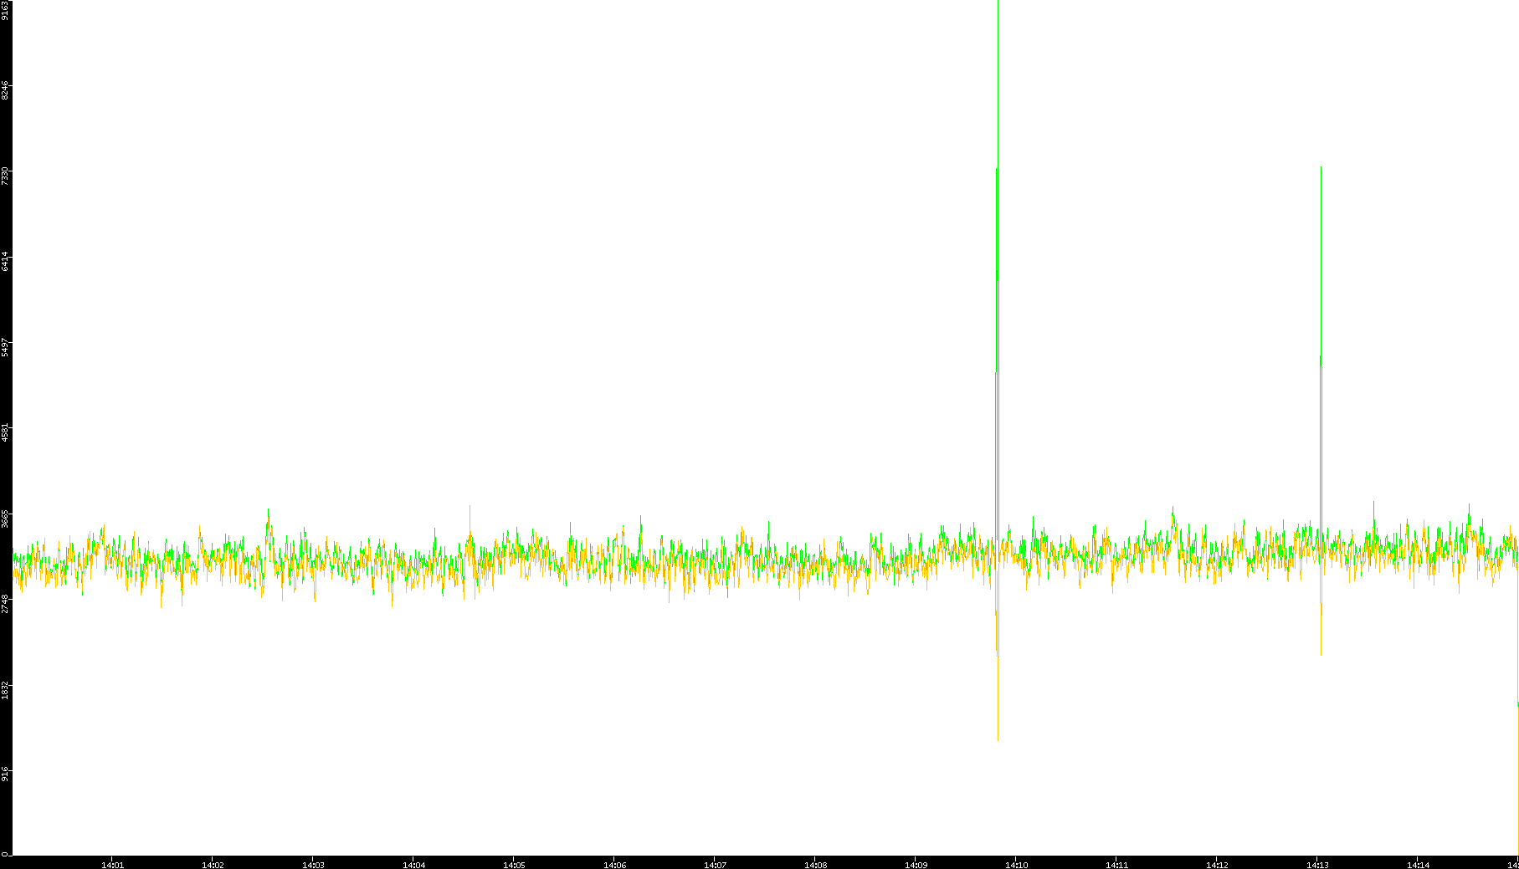Click the 0 label at the axis origin

pos(5,853)
